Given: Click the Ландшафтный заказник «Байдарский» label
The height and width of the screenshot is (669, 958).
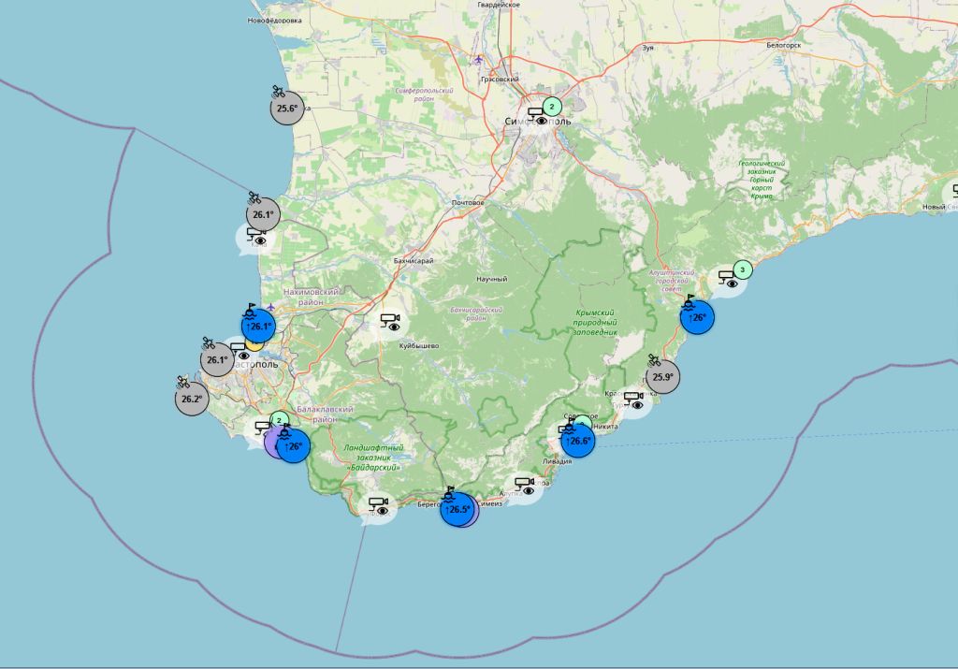Looking at the screenshot, I should tap(373, 458).
